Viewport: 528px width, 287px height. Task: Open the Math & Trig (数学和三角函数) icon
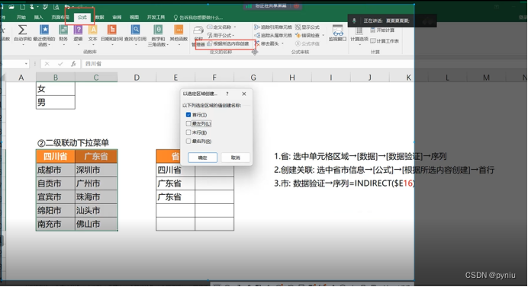coord(158,30)
